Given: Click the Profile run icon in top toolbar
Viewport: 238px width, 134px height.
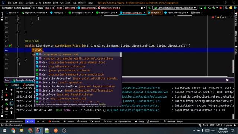Looking at the screenshot, I should pos(214,8).
